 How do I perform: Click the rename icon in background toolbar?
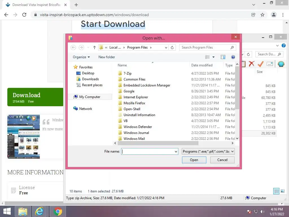pyautogui.click(x=270, y=64)
